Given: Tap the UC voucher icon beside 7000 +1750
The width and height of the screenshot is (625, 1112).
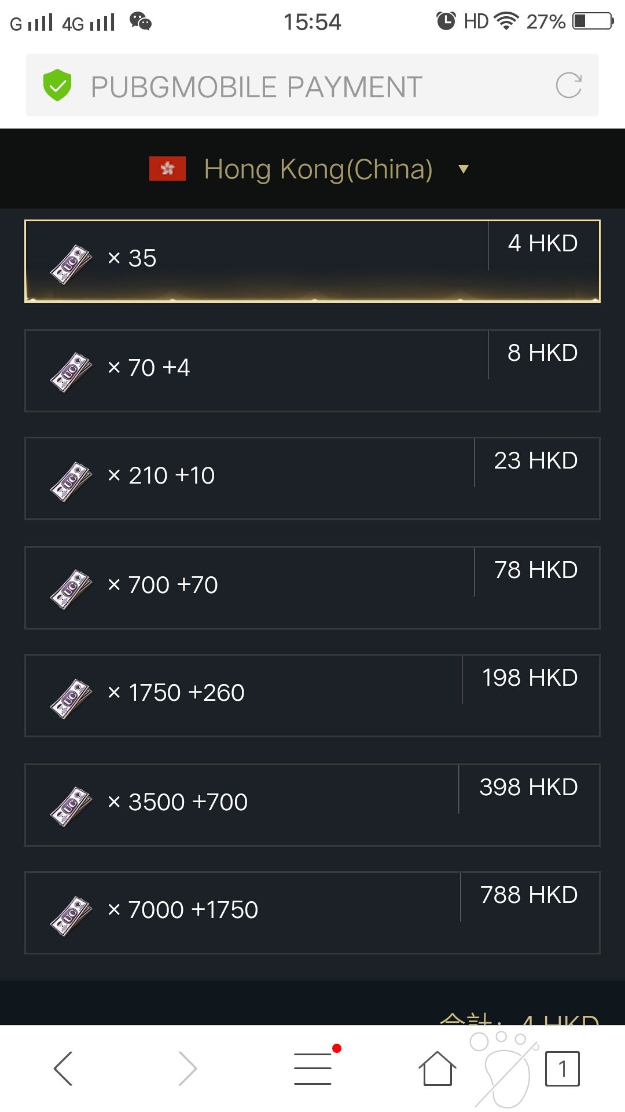Looking at the screenshot, I should [x=71, y=916].
